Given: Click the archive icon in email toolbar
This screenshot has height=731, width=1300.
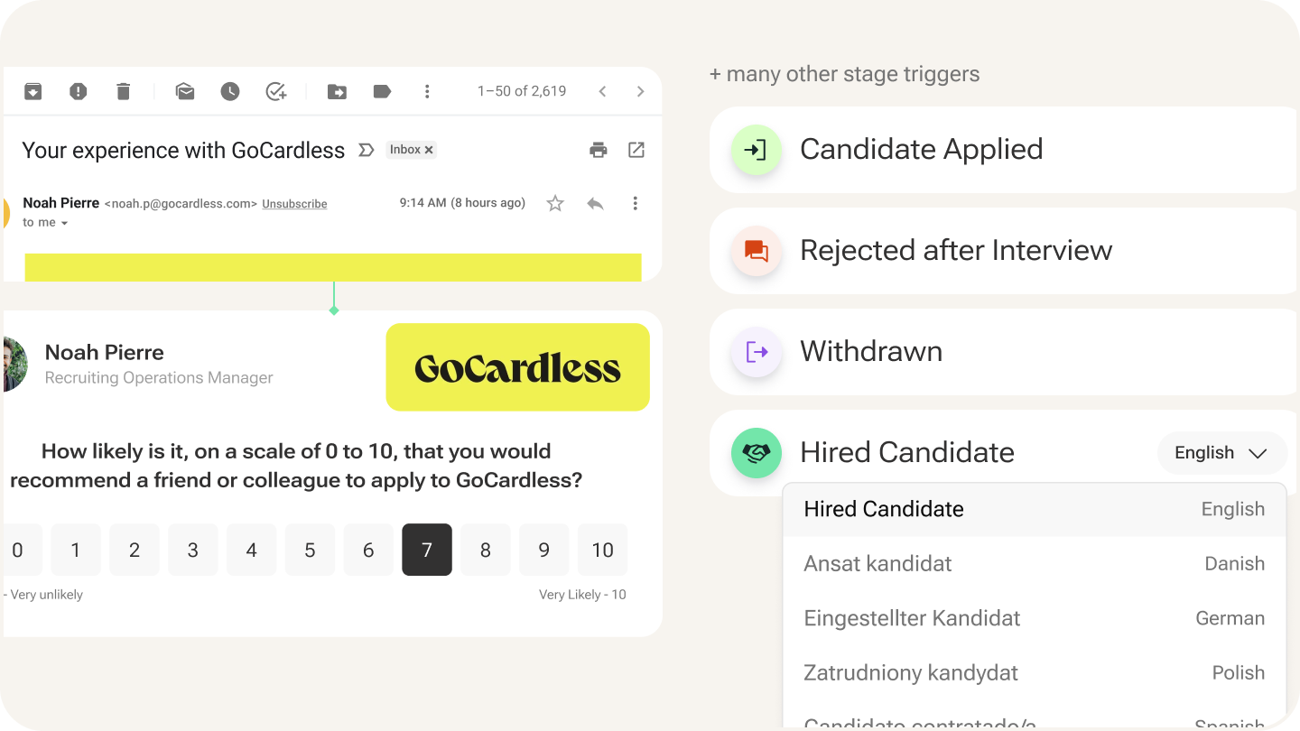Looking at the screenshot, I should [33, 91].
